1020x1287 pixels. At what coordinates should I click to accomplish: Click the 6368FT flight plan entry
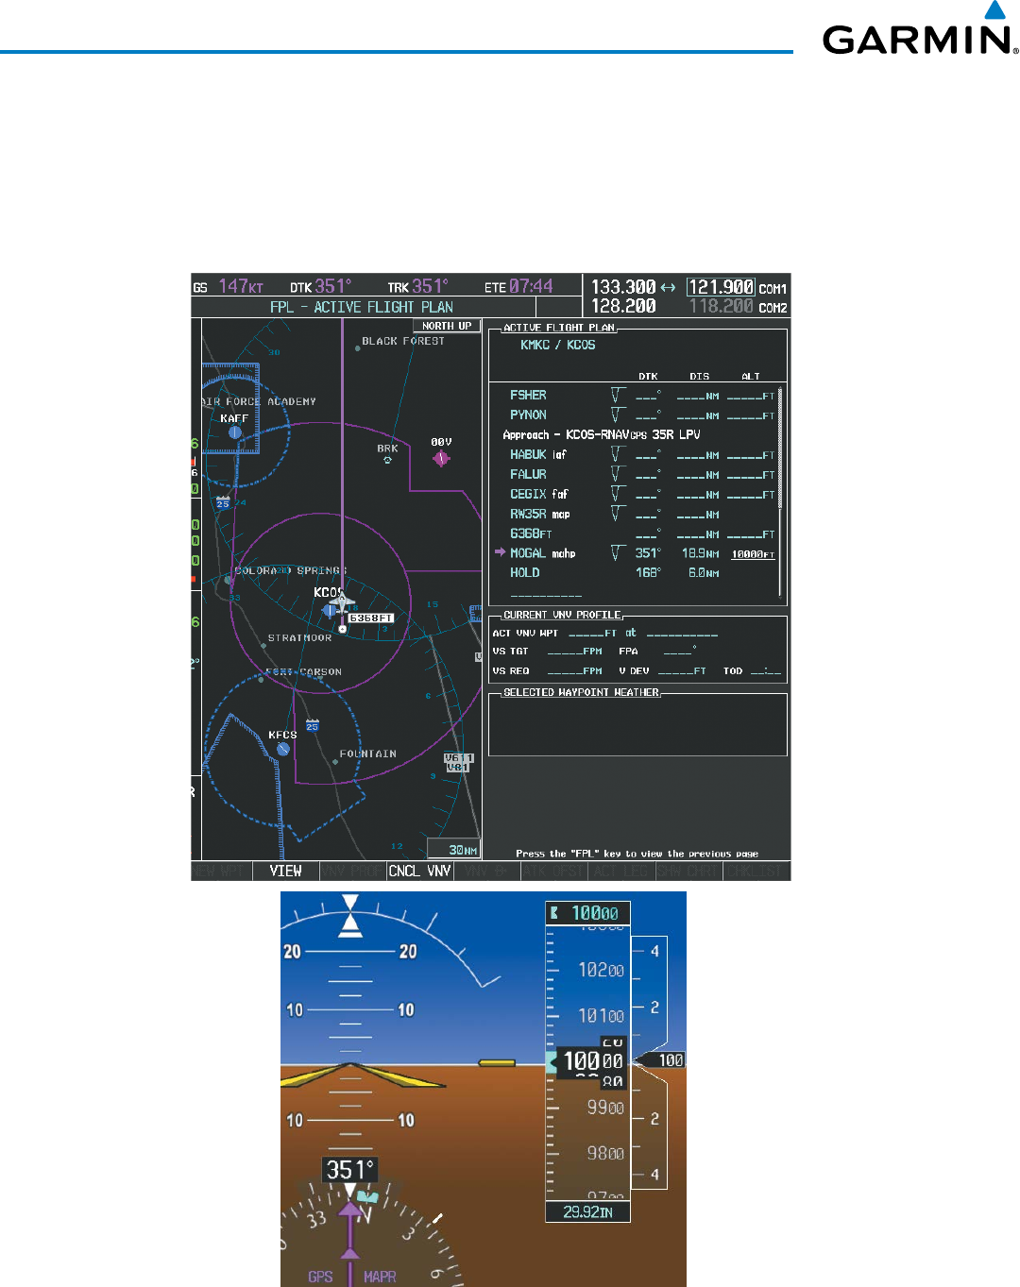[531, 533]
